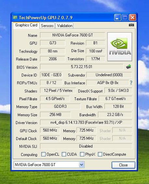Click the BIOS save chip icon
149x184 pixels.
point(129,67)
